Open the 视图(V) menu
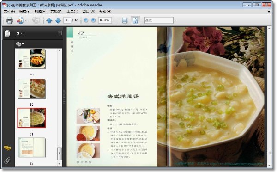Image resolution: width=277 pixels, height=173 pixels. point(41,12)
